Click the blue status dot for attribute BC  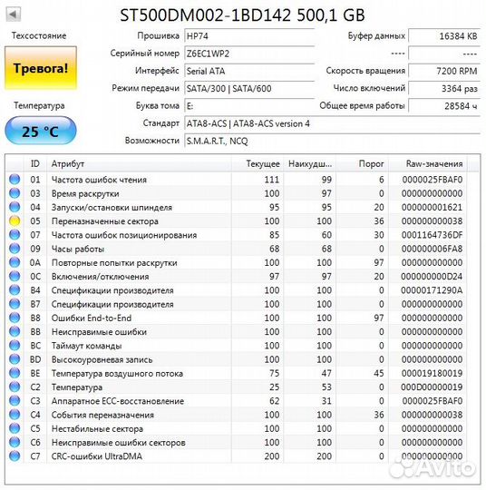tap(15, 346)
